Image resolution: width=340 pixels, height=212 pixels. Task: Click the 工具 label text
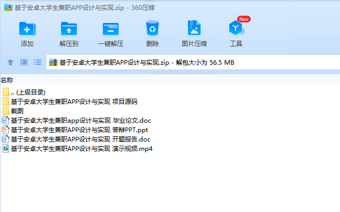pyautogui.click(x=236, y=44)
